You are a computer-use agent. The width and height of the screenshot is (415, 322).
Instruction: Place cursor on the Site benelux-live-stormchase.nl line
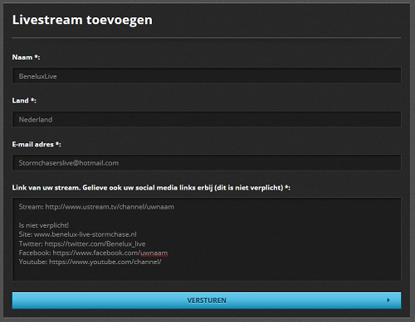78,234
